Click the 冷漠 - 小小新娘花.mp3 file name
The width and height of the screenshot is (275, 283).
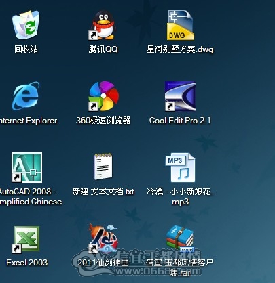click(x=180, y=196)
